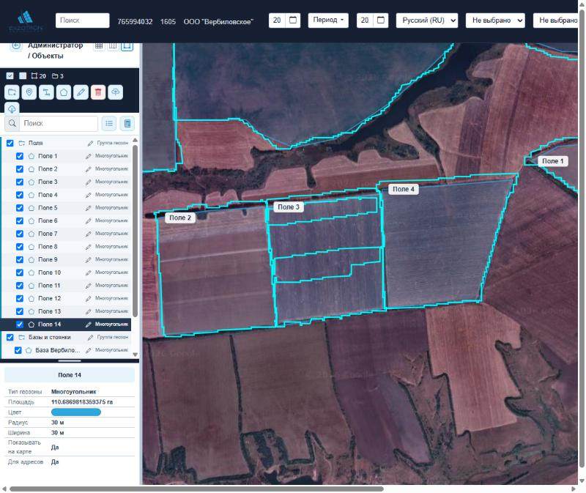Image resolution: width=586 pixels, height=493 pixels.
Task: Click the cloud download icon
Action: point(12,108)
